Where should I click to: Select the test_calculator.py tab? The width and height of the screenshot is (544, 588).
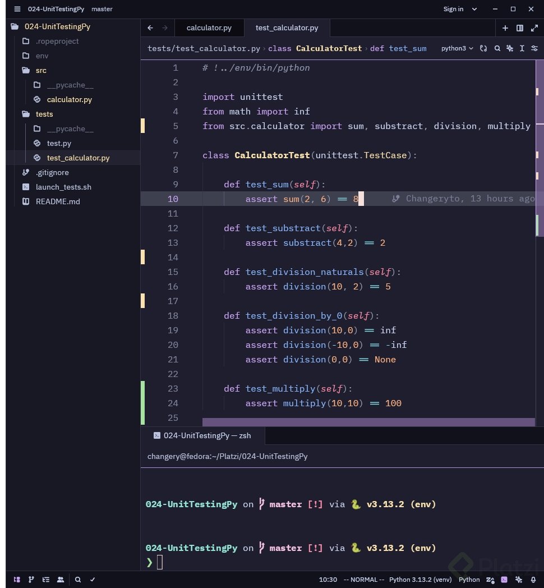click(x=287, y=27)
